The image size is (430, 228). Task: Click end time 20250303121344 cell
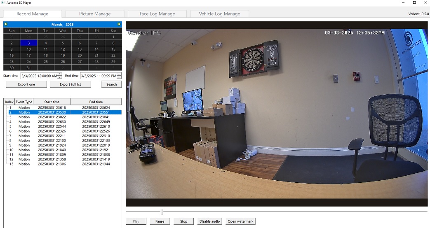tap(96, 164)
